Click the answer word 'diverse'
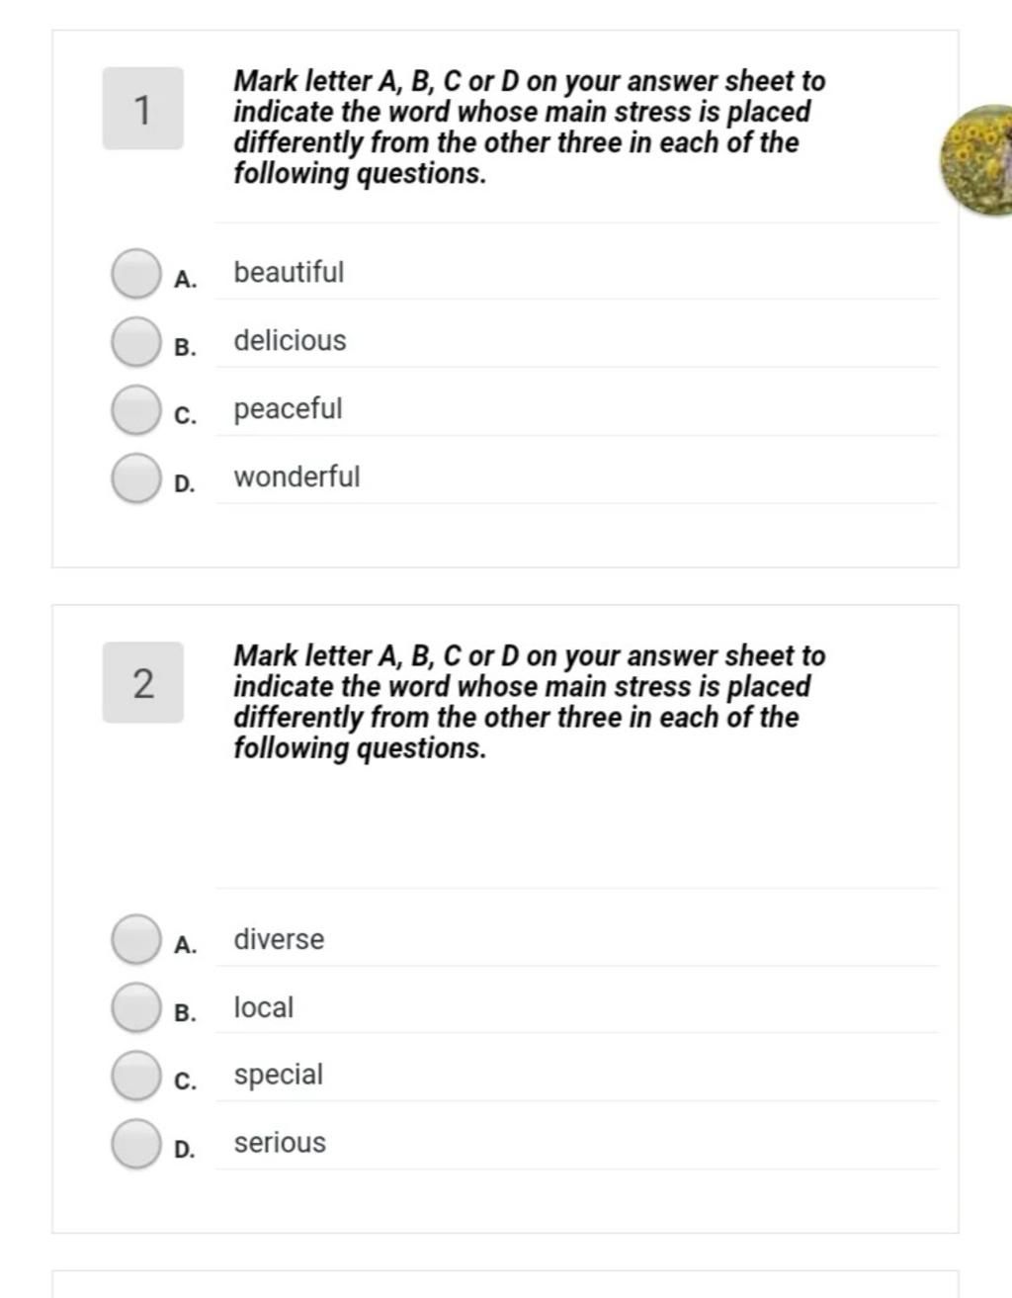This screenshot has height=1298, width=1012. (x=279, y=939)
